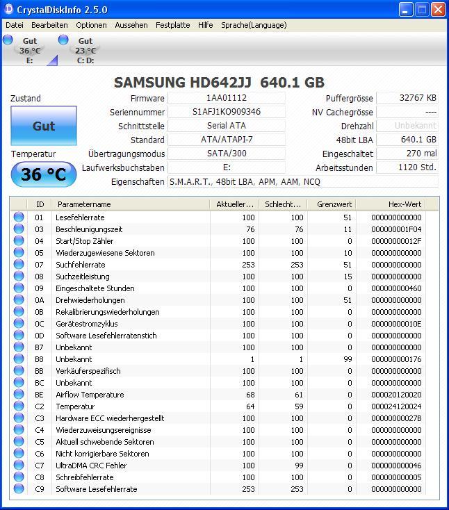The image size is (449, 510).
Task: Click the Grenzwert column header
Action: pyautogui.click(x=332, y=204)
